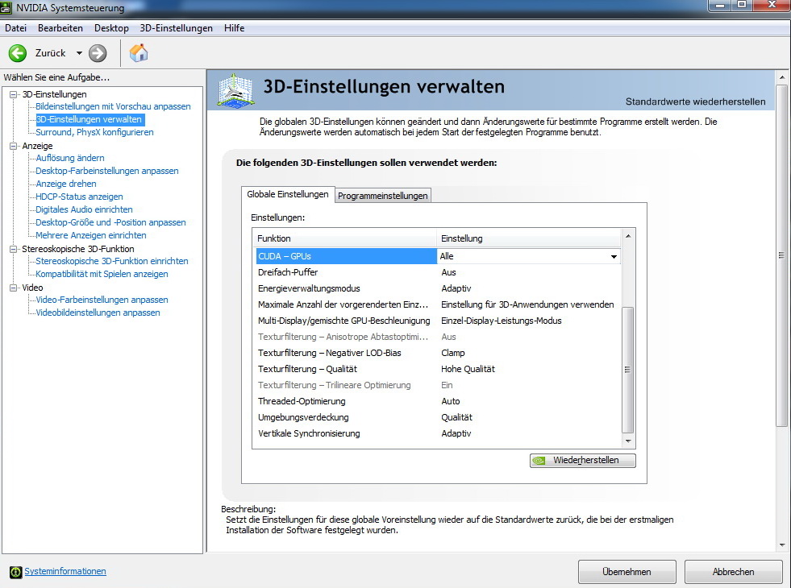Viewport: 791px width, 588px height.
Task: Open Bildeinstellungen mit Vorschau anpassen
Action: pos(113,106)
